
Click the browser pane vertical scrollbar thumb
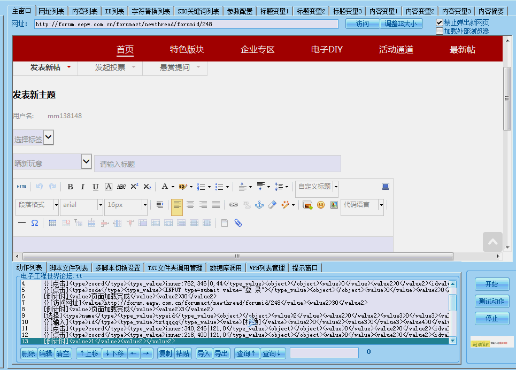click(507, 98)
